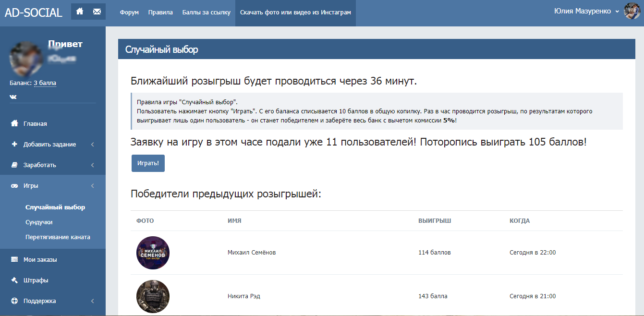Click the 3 балла balance link
644x316 pixels.
(x=45, y=83)
